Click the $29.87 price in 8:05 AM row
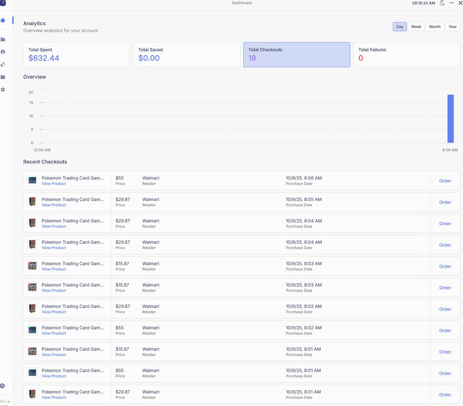The height and width of the screenshot is (406, 463). click(x=123, y=199)
